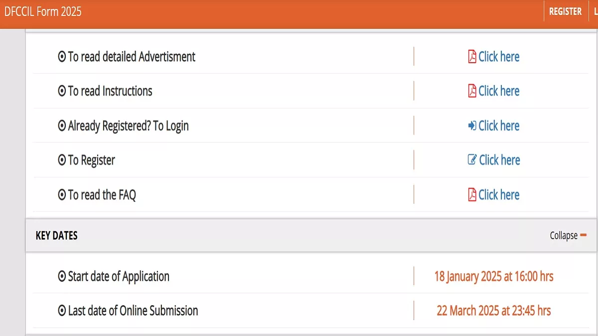Screen dimensions: 598x336
Task: Select text 'To Register'
Action: tap(91, 160)
